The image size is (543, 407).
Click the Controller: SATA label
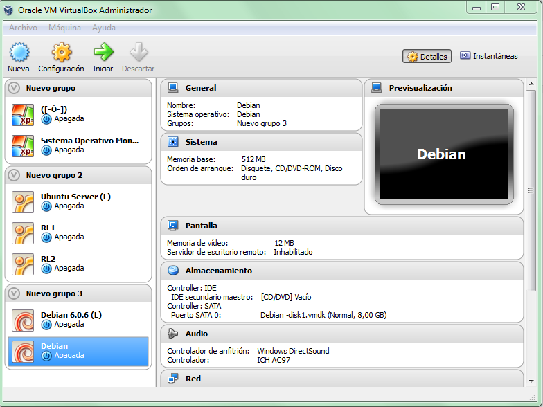(x=194, y=306)
